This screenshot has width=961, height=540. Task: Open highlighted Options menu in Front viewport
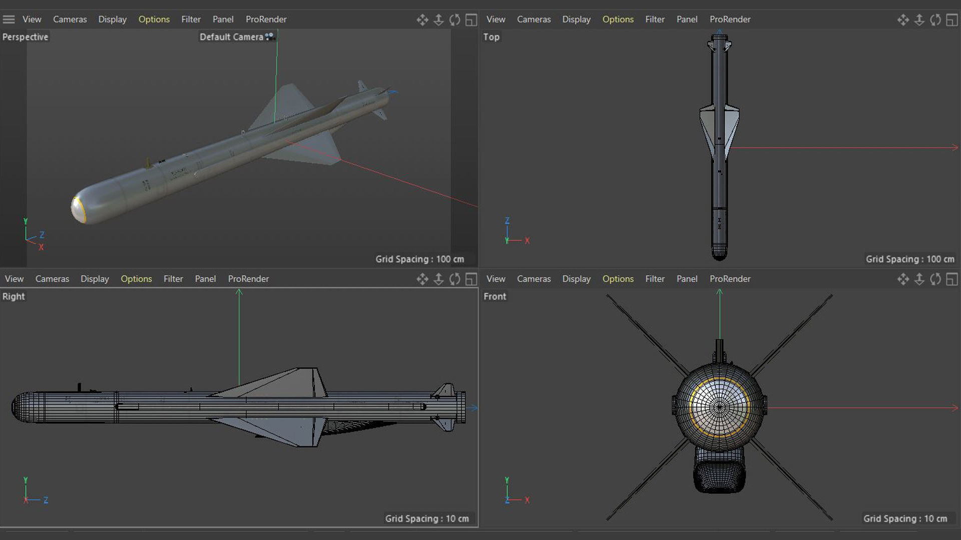click(618, 279)
